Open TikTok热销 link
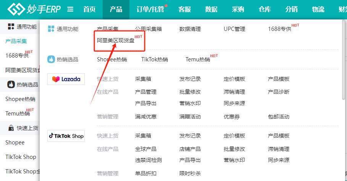 click(x=155, y=59)
